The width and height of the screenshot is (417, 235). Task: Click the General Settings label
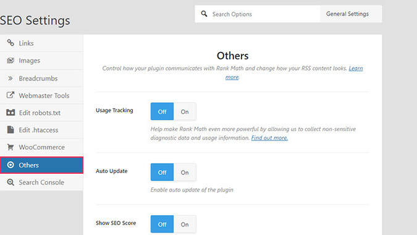(x=347, y=14)
